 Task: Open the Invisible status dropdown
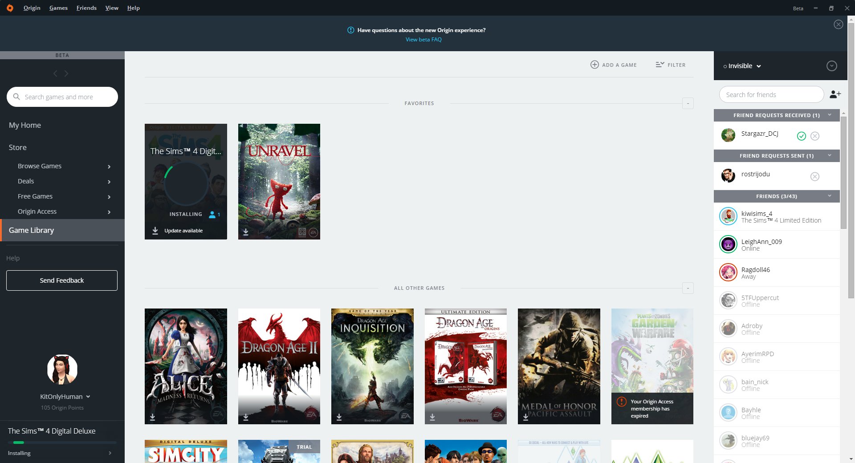(x=742, y=66)
